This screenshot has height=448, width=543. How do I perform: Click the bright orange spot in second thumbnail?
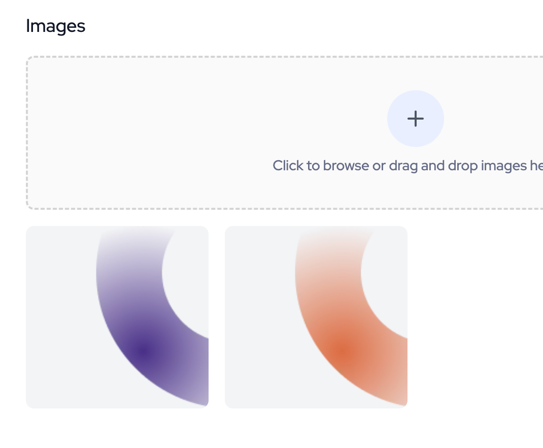pyautogui.click(x=344, y=350)
